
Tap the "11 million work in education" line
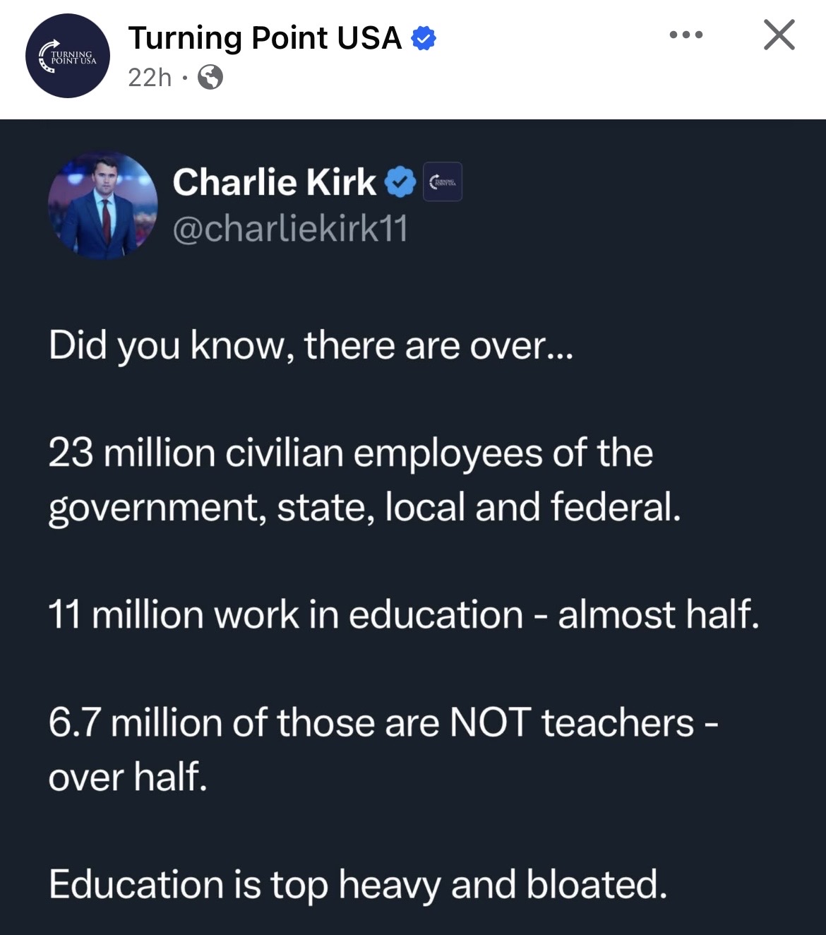pyautogui.click(x=404, y=614)
